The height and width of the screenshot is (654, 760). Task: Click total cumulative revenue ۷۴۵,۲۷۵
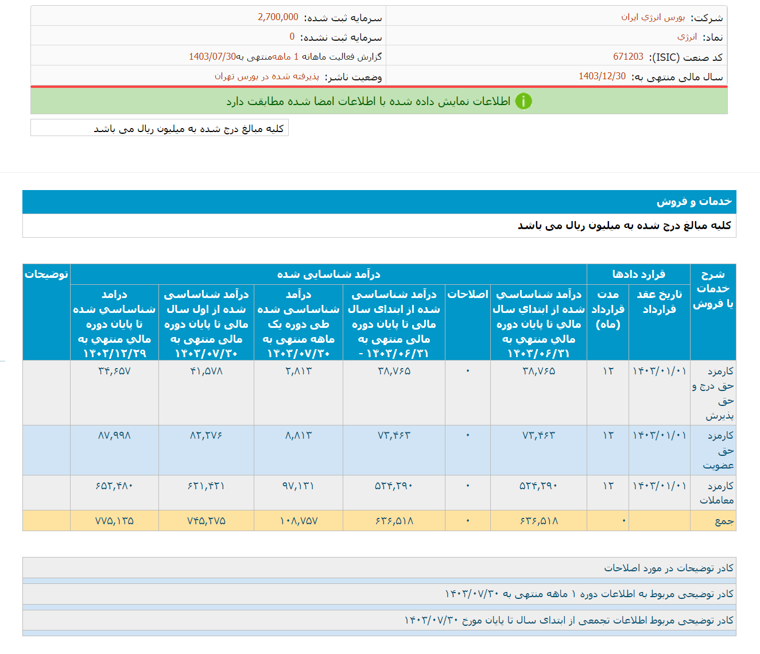[x=206, y=521]
